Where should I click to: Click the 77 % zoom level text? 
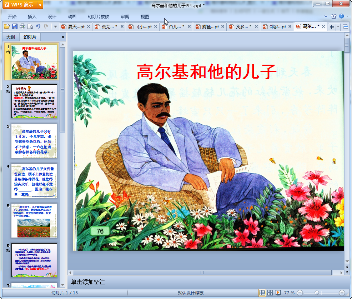click(289, 293)
